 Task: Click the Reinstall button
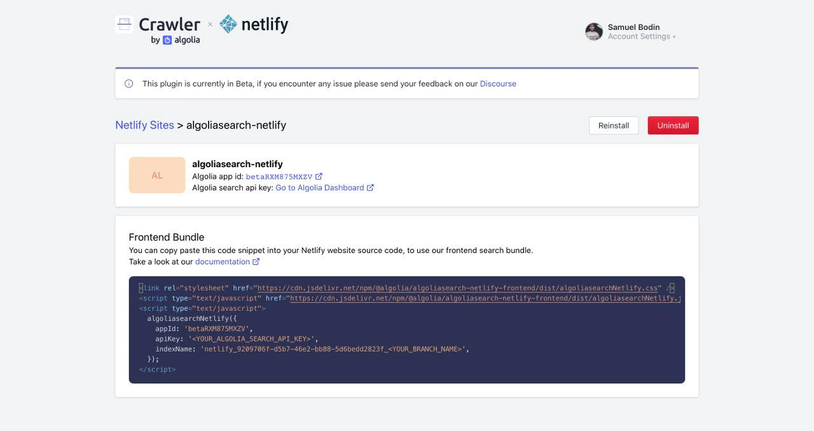pyautogui.click(x=613, y=125)
